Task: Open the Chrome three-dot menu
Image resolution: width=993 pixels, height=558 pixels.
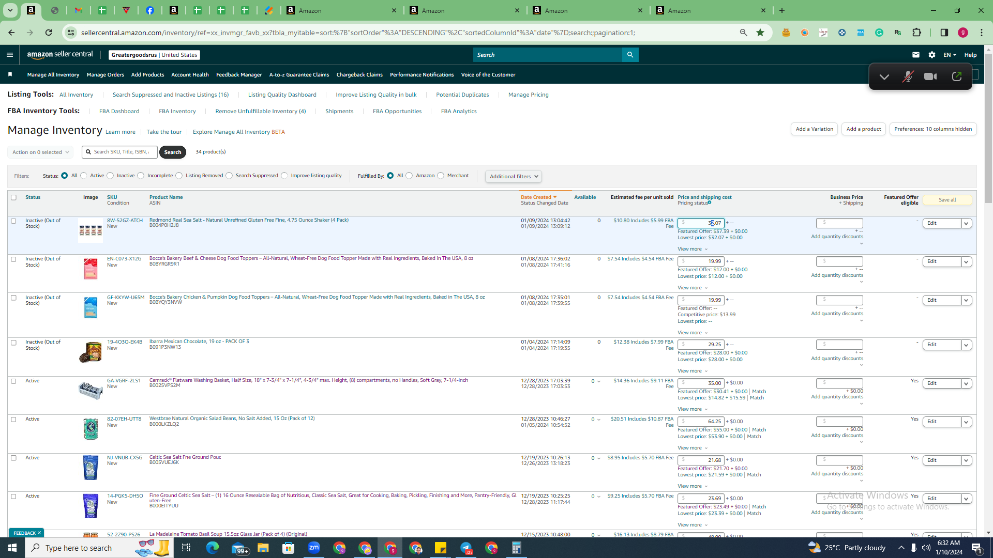Action: pyautogui.click(x=982, y=33)
